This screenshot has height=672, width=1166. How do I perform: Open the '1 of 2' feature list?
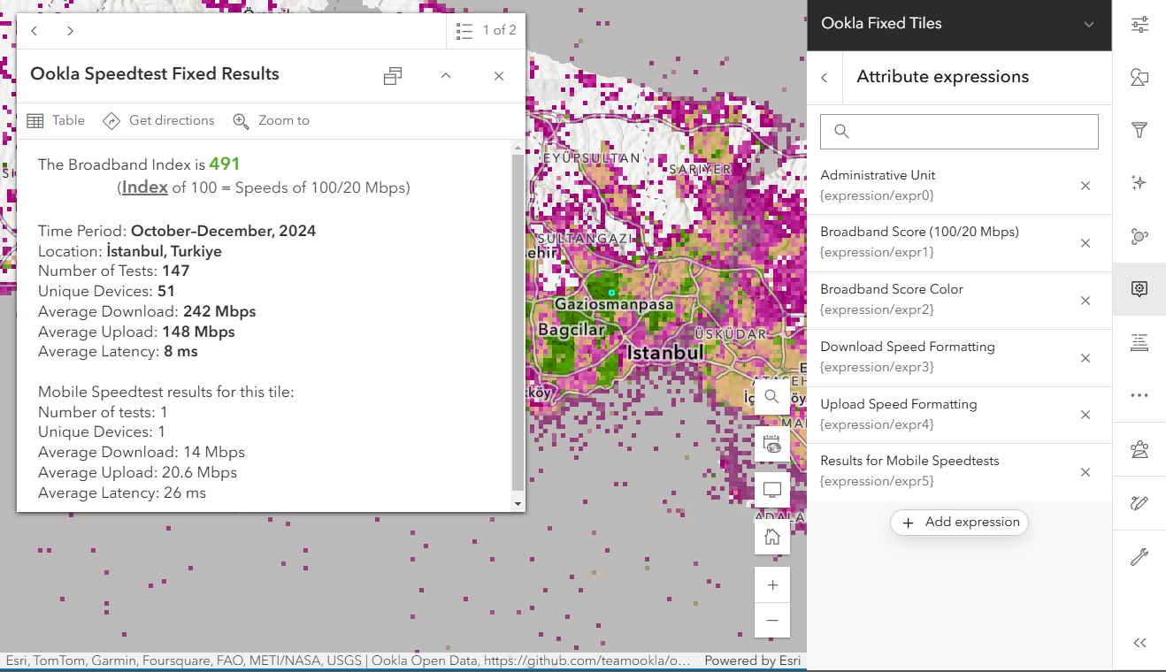486,31
